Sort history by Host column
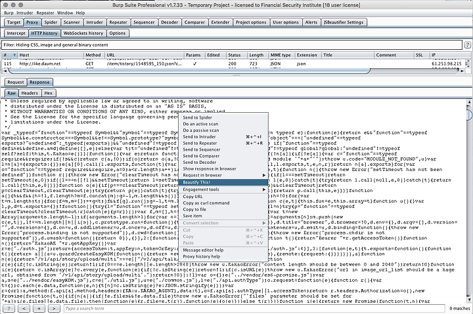This screenshot has height=314, width=473. (51, 55)
